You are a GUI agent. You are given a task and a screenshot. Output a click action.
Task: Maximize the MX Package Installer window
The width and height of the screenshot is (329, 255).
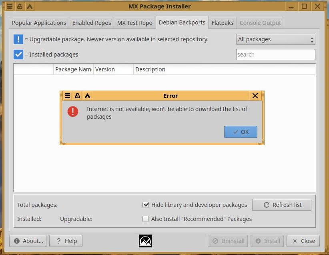click(x=304, y=6)
